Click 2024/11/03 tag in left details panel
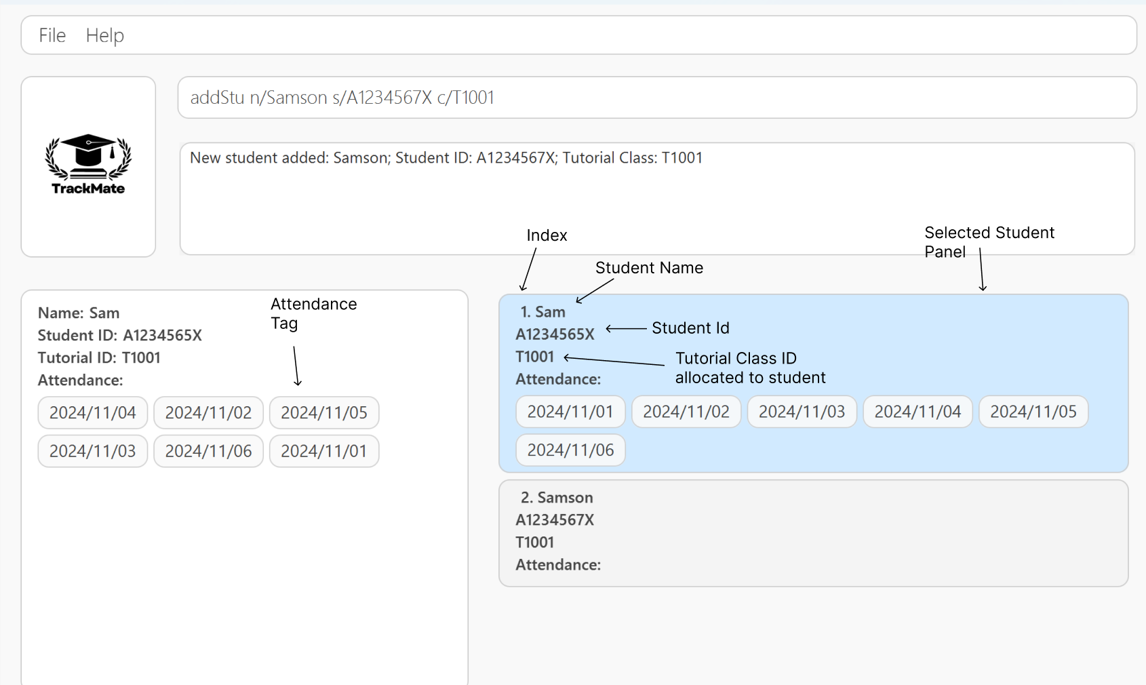This screenshot has height=685, width=1146. pyautogui.click(x=93, y=451)
